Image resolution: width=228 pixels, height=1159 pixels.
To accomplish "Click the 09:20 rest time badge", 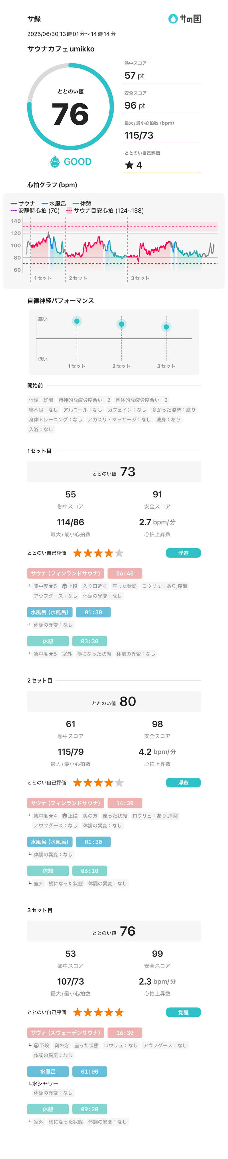I will (89, 1109).
